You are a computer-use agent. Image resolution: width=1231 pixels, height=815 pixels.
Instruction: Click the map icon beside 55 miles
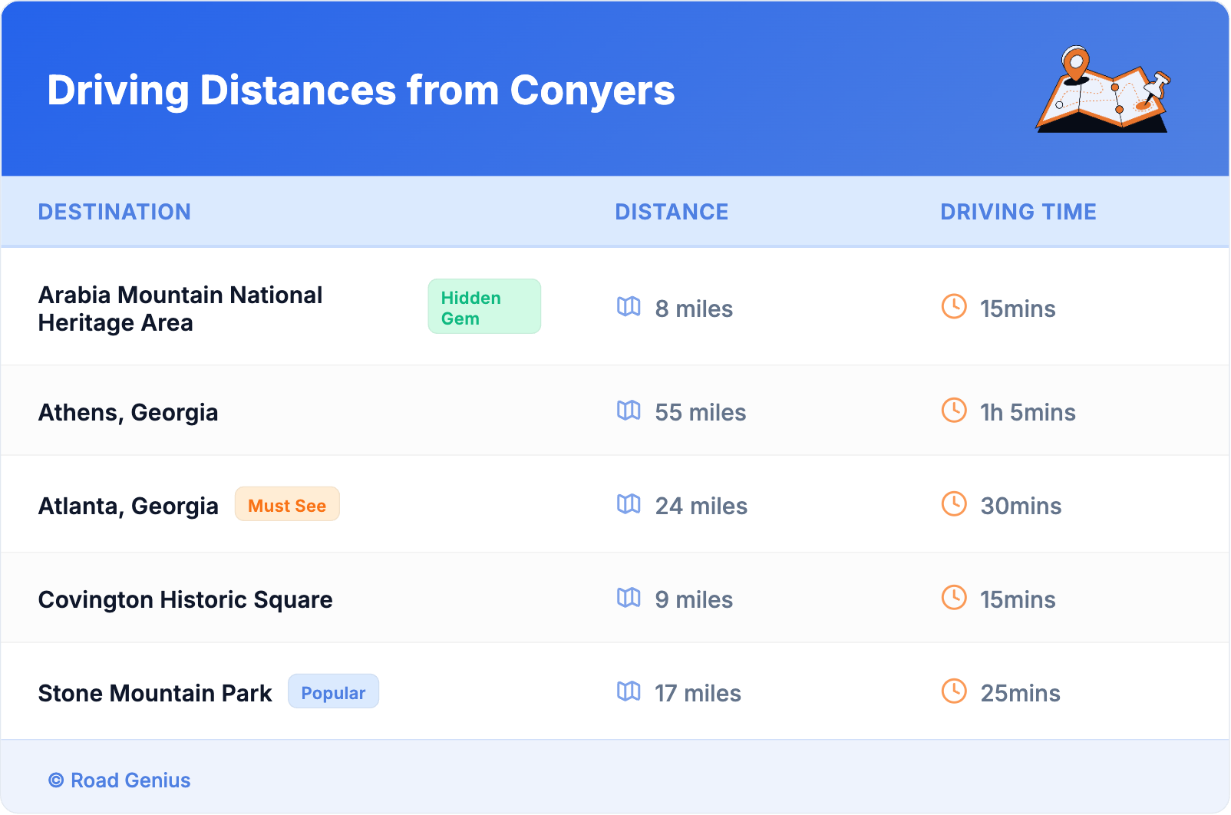coord(629,411)
